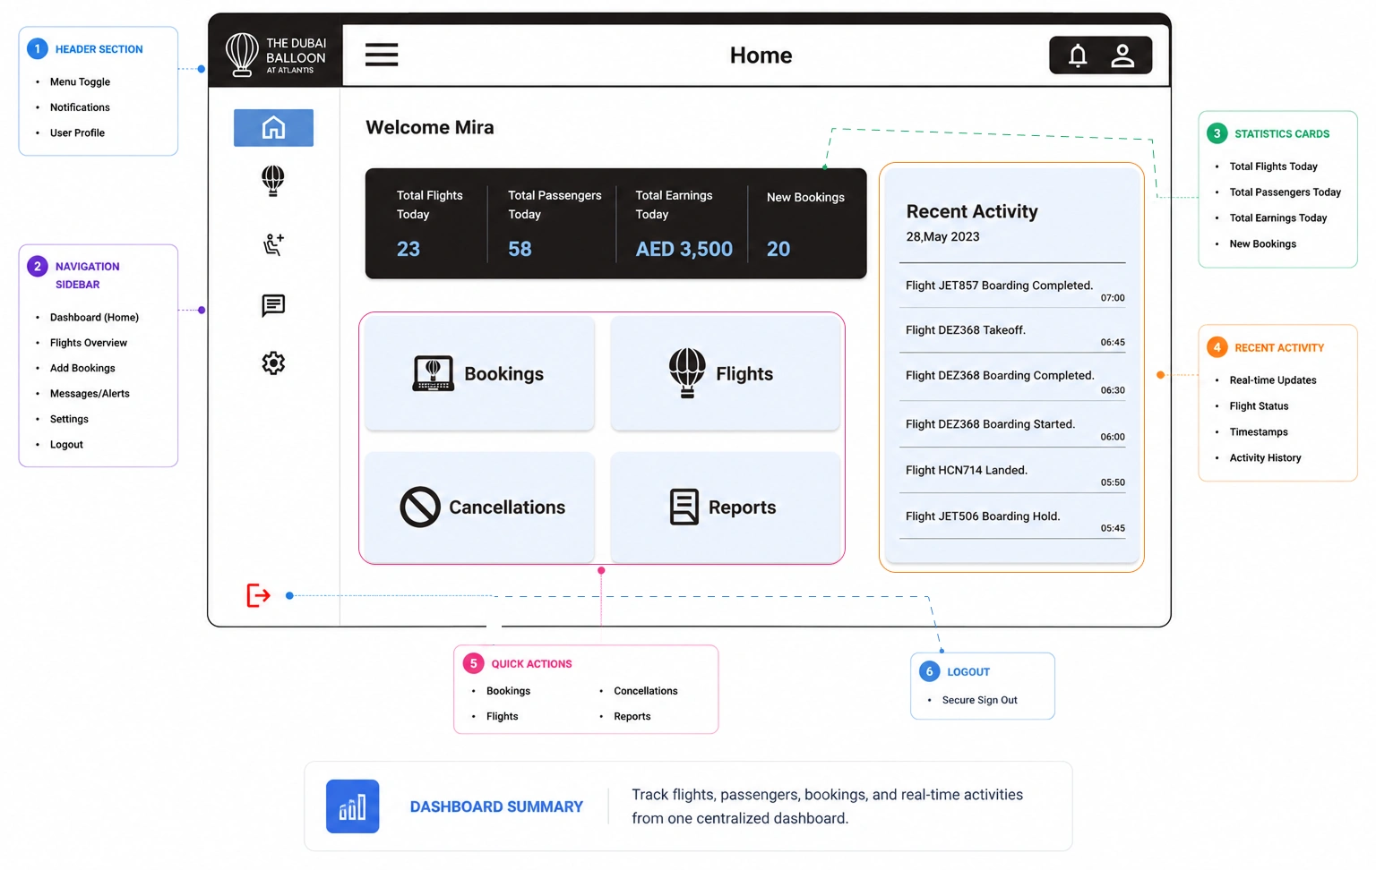This screenshot has height=870, width=1376.
Task: Select the Home dashboard sidebar icon
Action: click(273, 128)
